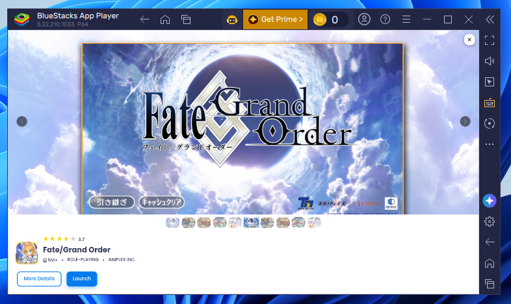Image resolution: width=511 pixels, height=304 pixels.
Task: Show more sidebar tools via ellipsis
Action: (x=490, y=144)
